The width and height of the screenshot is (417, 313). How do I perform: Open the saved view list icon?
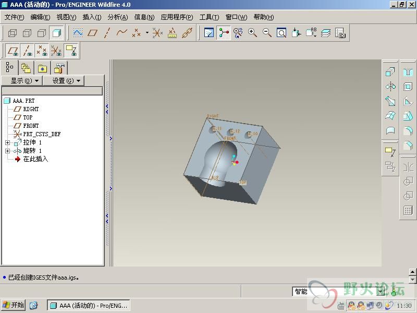(x=311, y=33)
